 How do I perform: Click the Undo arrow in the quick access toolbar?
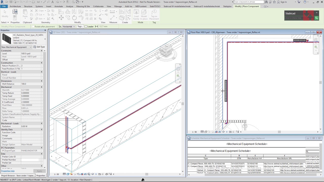tap(21, 2)
